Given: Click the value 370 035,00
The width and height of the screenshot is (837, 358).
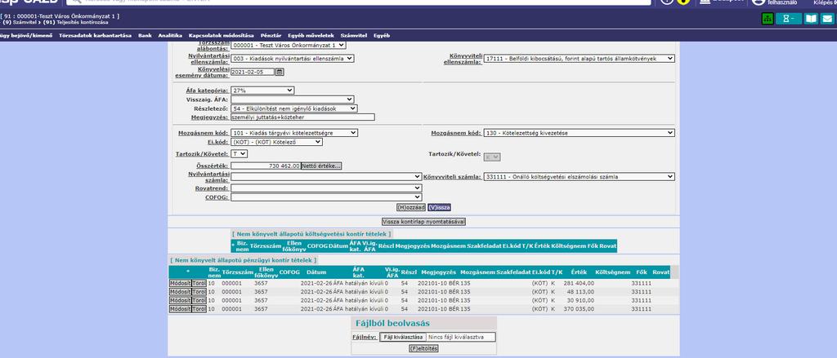Looking at the screenshot, I should pos(579,309).
